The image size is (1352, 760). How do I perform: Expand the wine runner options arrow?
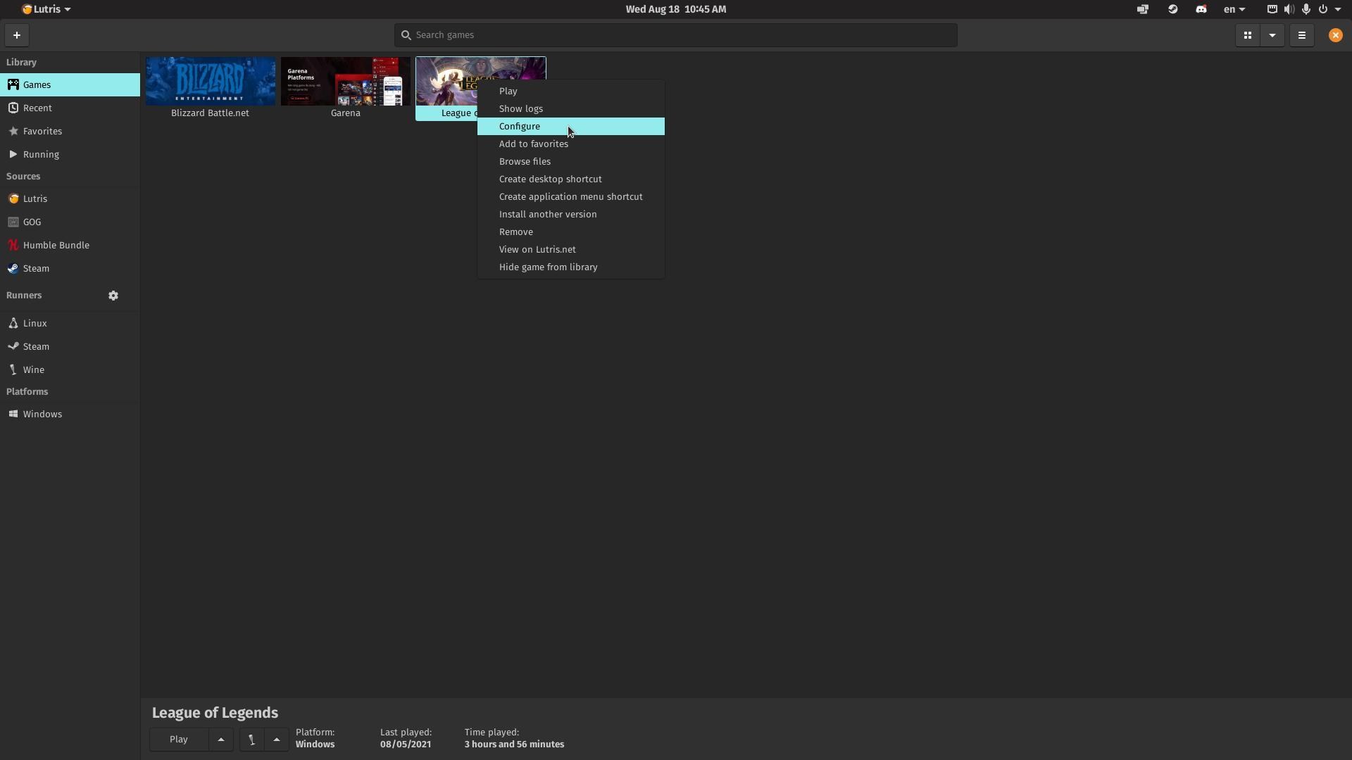click(277, 740)
